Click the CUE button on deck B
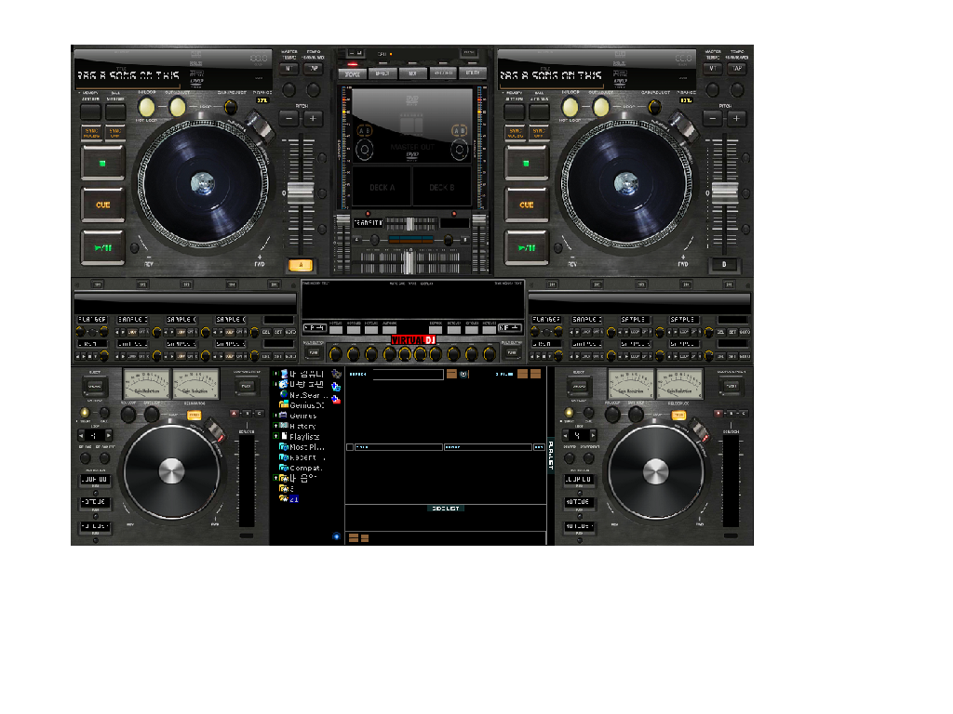Image resolution: width=953 pixels, height=714 pixels. [x=527, y=205]
